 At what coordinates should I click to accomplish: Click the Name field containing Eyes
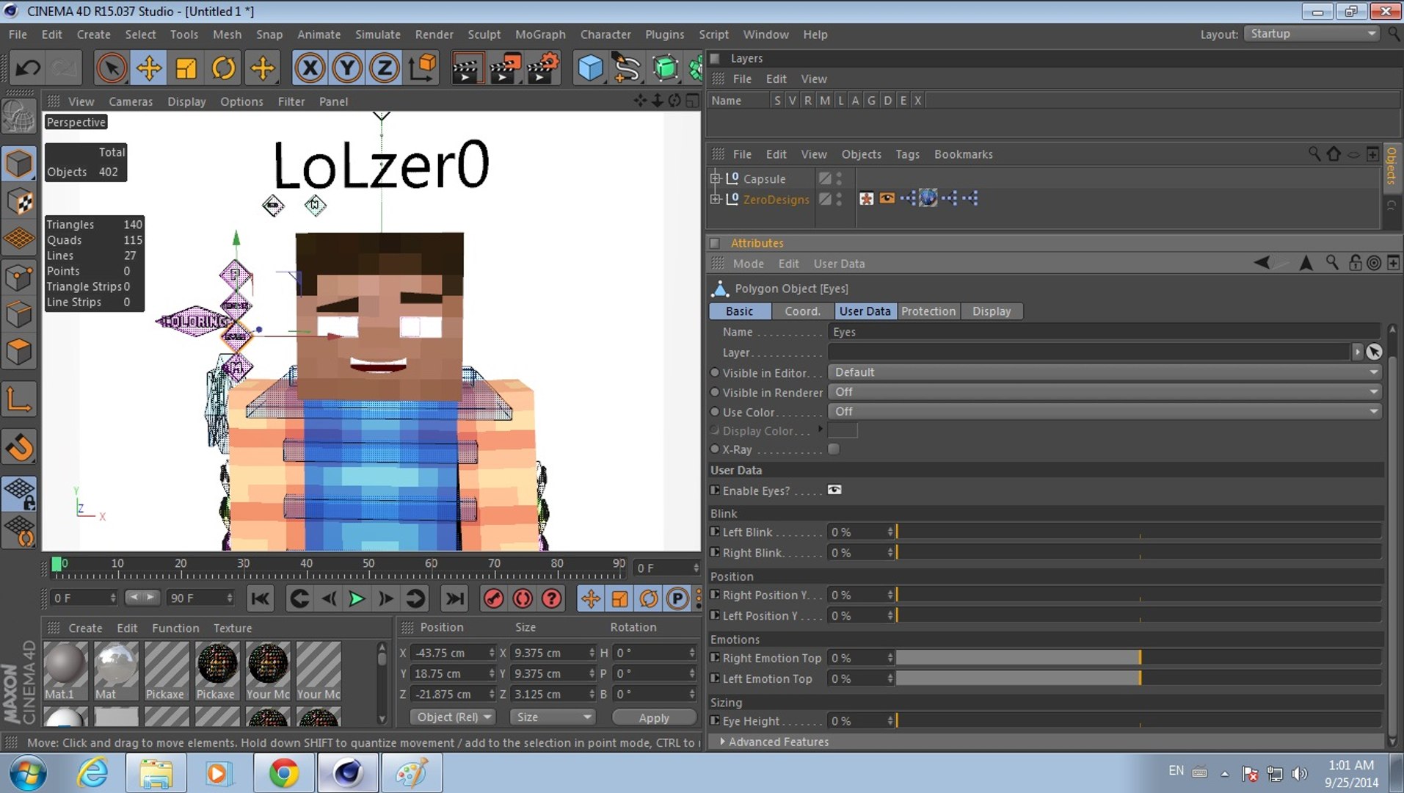[1105, 332]
